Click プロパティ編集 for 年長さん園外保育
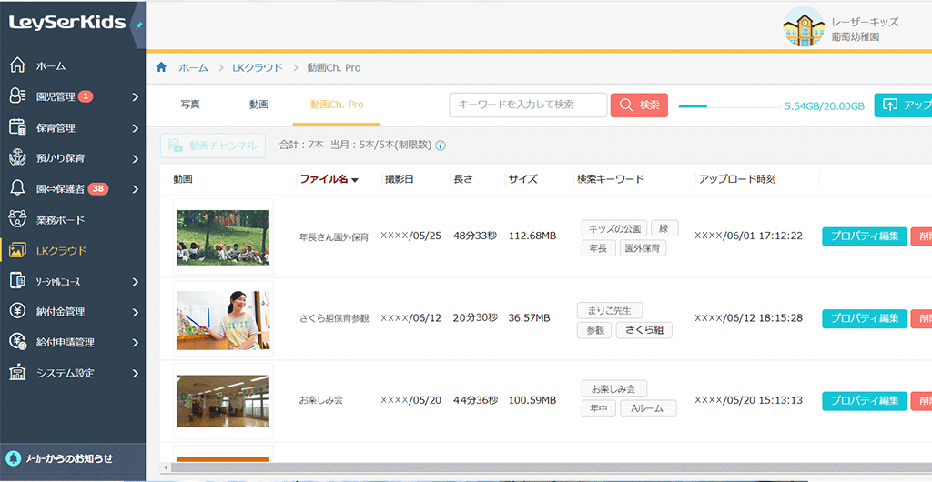 tap(865, 236)
